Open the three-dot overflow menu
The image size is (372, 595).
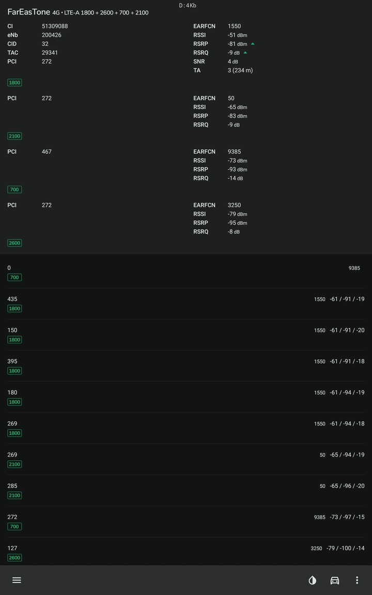(x=357, y=580)
